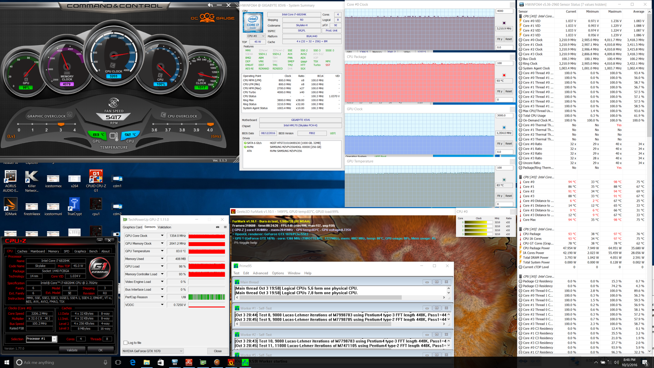Click GPU-Z screenshot camera icon
The image size is (654, 368).
pos(218,227)
